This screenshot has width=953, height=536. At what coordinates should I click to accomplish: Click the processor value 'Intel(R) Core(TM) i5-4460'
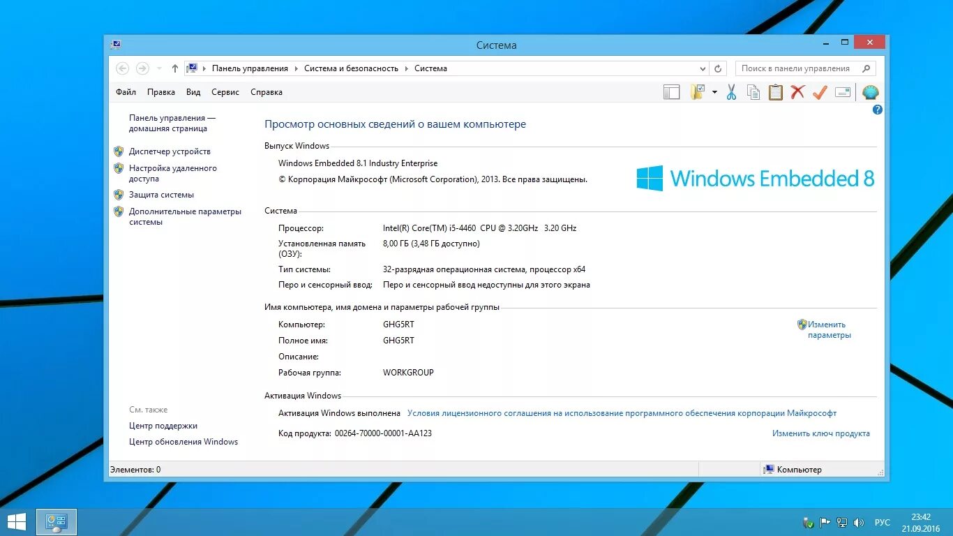pyautogui.click(x=430, y=228)
